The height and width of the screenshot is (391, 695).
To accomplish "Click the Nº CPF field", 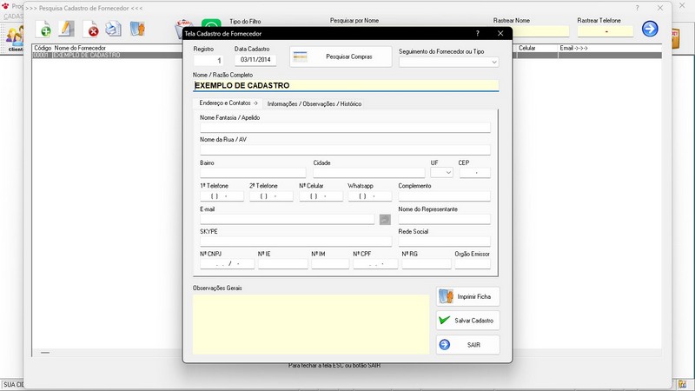I will (375, 264).
